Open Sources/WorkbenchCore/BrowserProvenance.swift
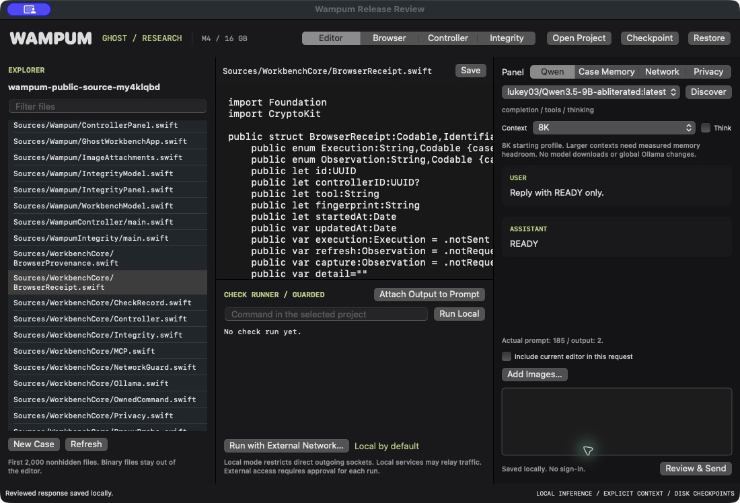 [108, 259]
